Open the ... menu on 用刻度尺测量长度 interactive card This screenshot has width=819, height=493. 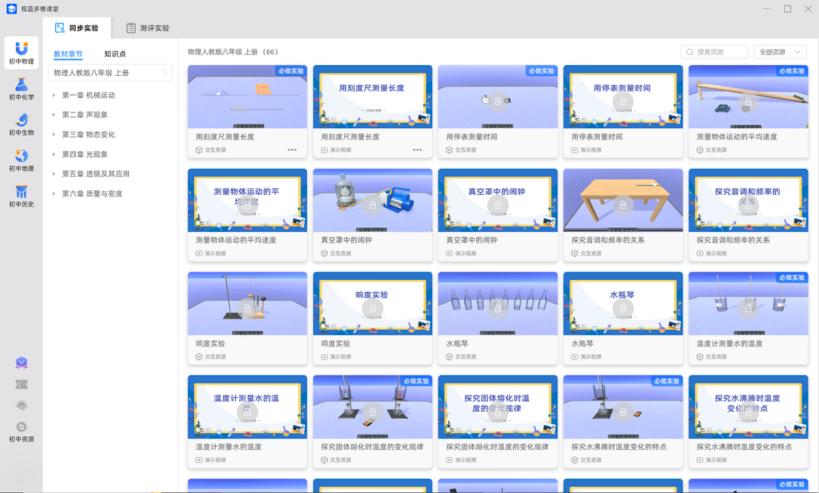[292, 149]
